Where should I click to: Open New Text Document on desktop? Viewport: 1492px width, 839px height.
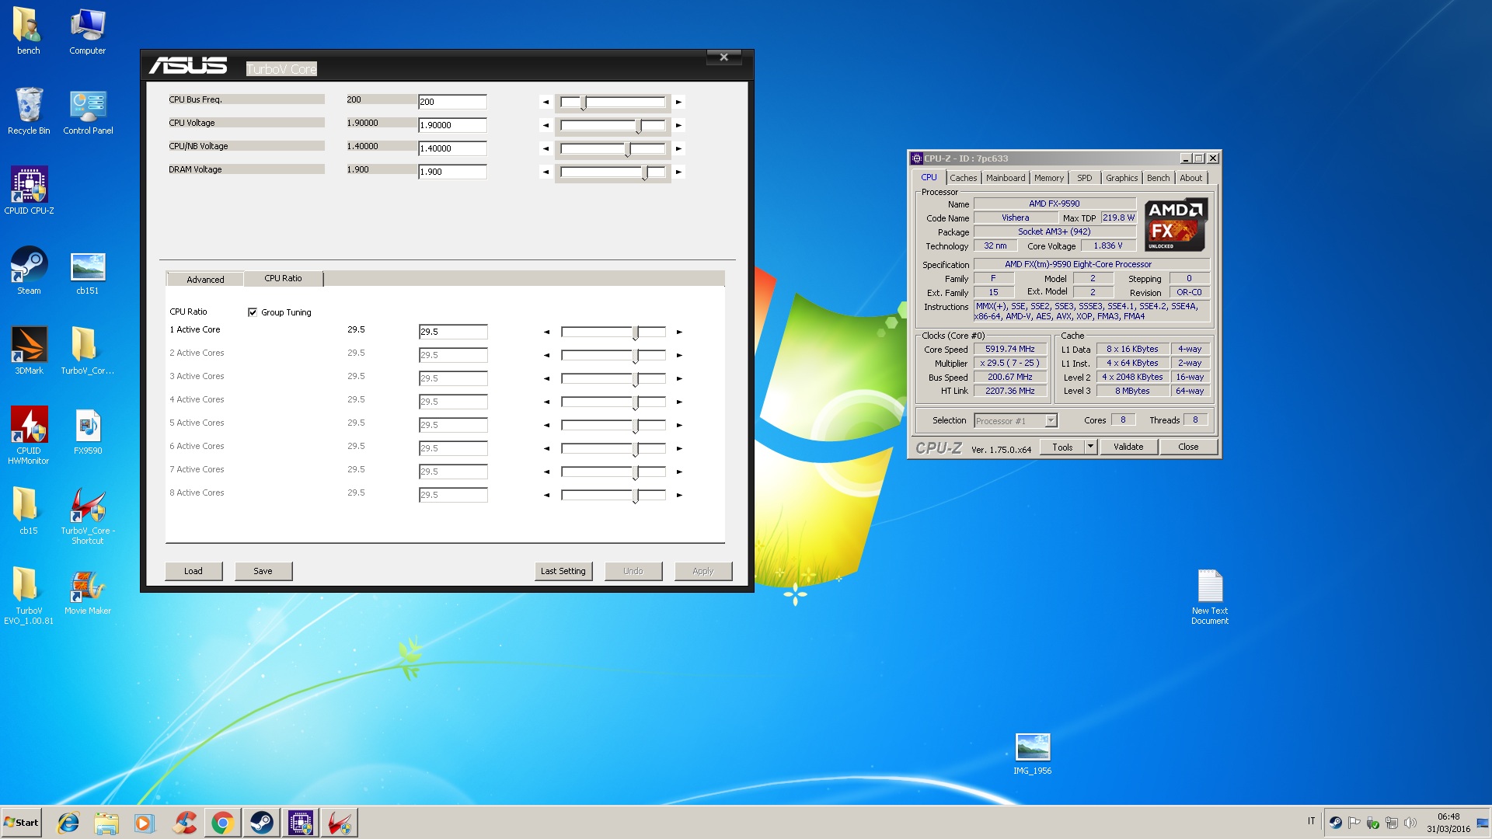coord(1210,597)
